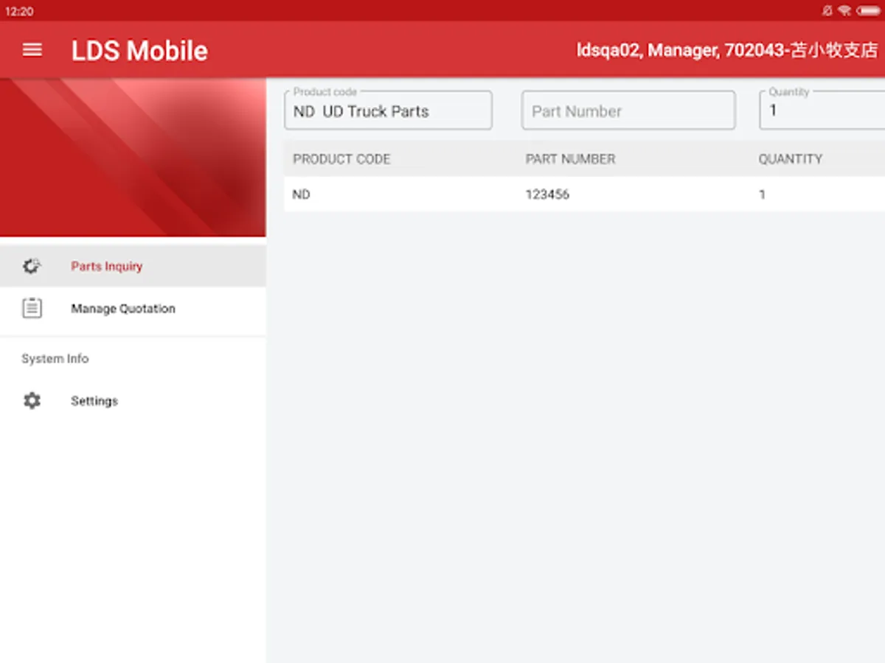
Task: Click the Manage Quotation clipboard icon
Action: pyautogui.click(x=32, y=309)
